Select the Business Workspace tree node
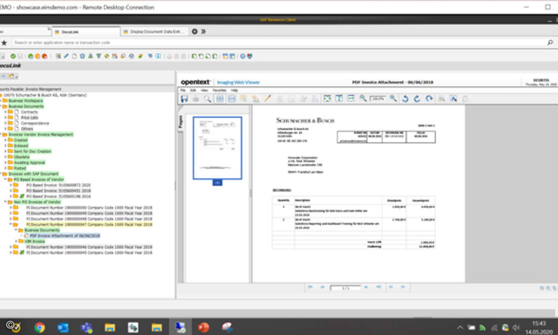This screenshot has height=335, width=558. (x=26, y=101)
